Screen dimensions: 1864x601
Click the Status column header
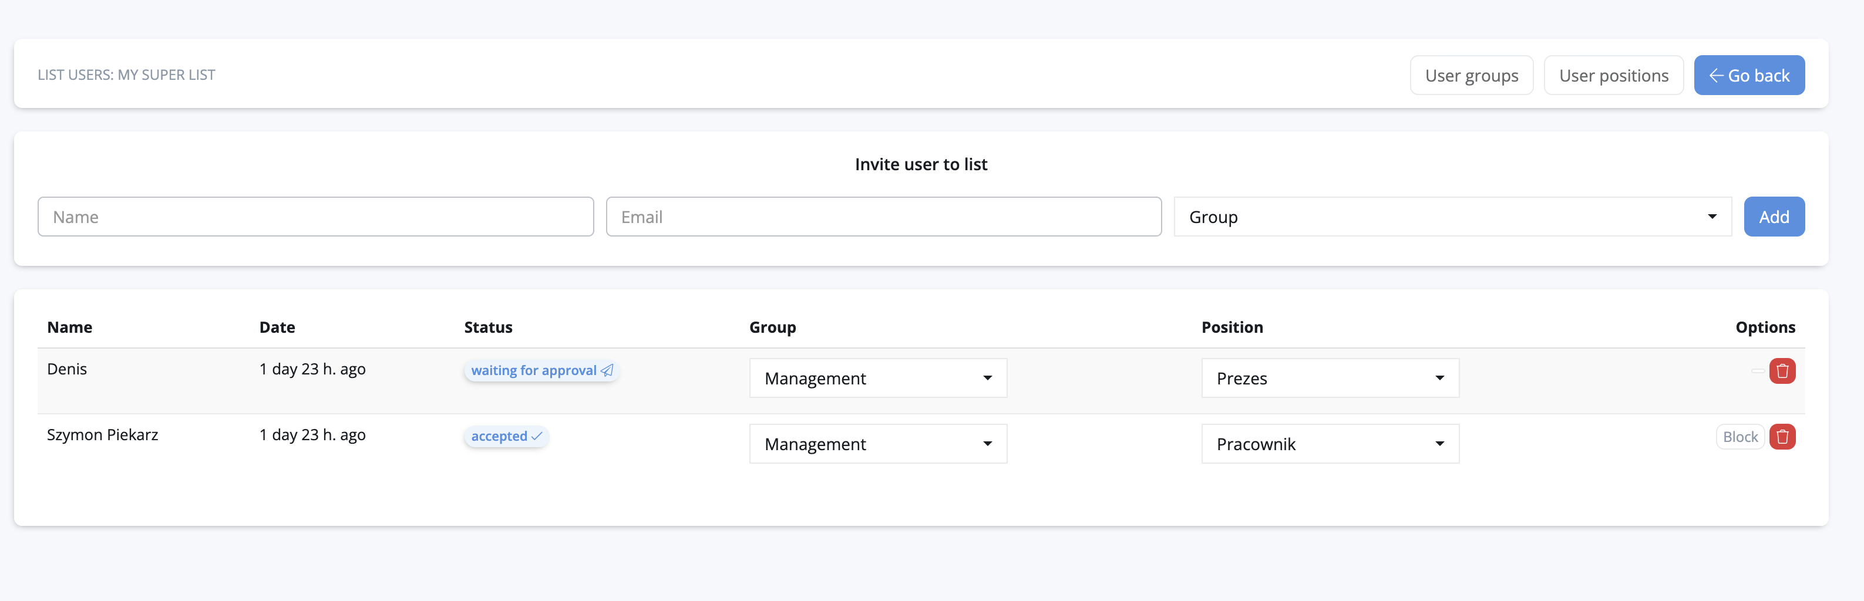pos(487,327)
